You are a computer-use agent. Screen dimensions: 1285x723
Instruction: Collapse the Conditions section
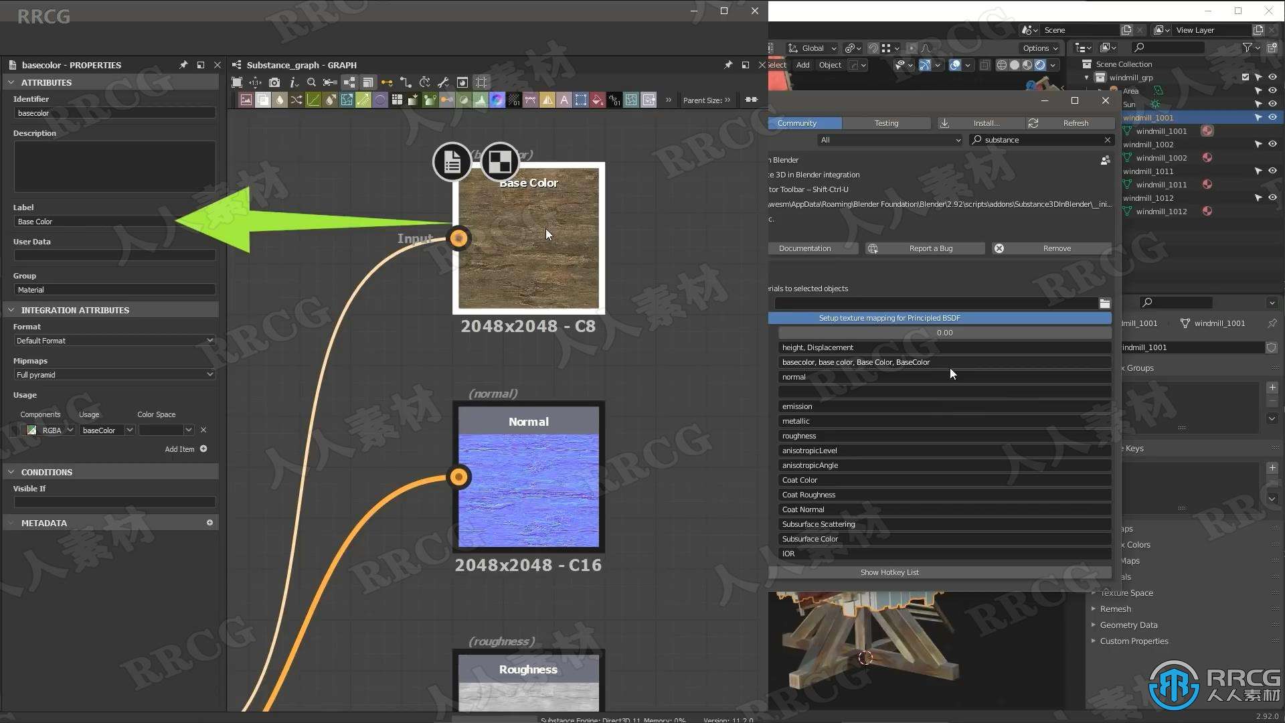click(11, 472)
